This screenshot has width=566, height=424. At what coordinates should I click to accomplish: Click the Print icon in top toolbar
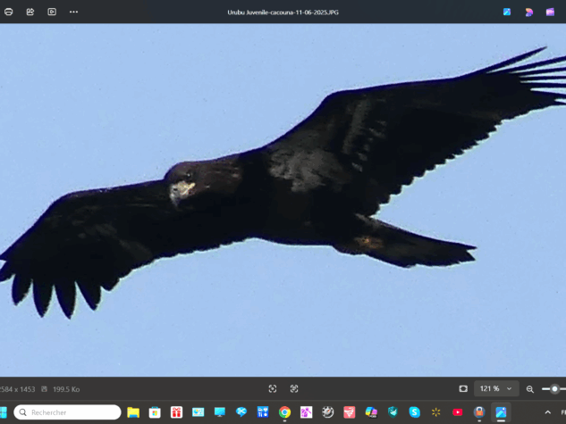pos(9,12)
